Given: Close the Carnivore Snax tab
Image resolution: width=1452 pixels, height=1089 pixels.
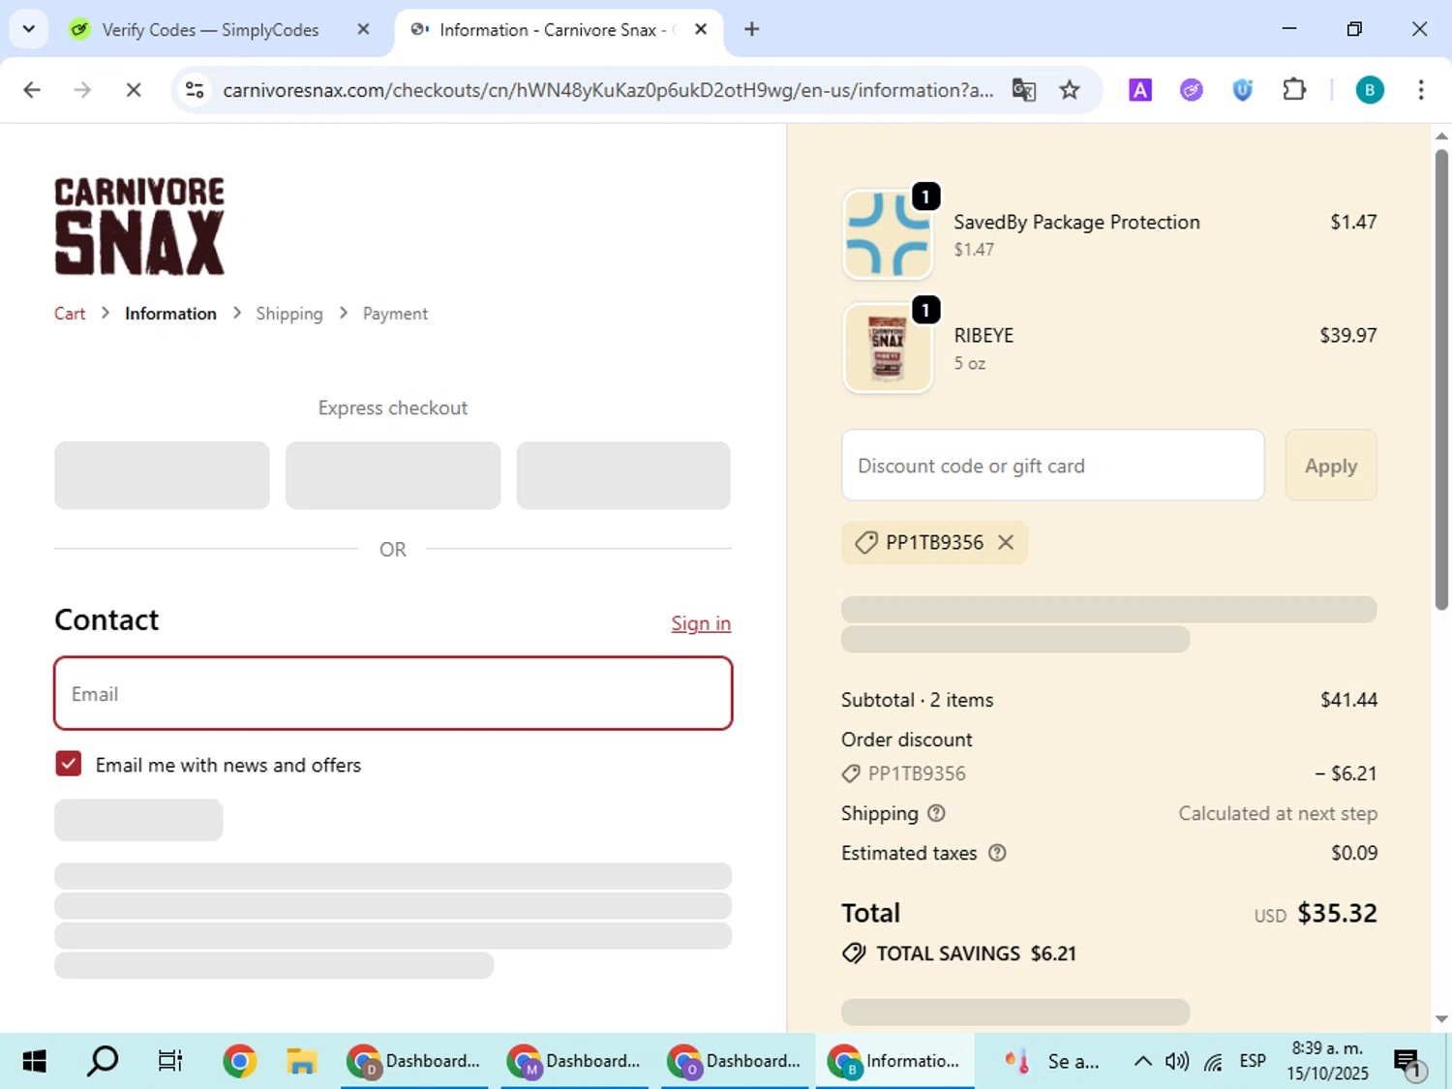Looking at the screenshot, I should pyautogui.click(x=701, y=29).
